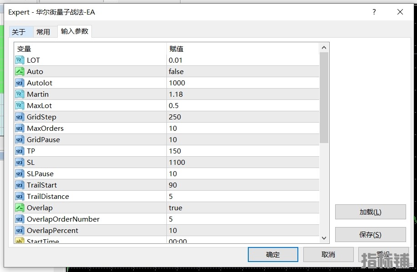Viewport: 417px width, 272px height.
Task: Cancel the dialog with 取消
Action: [328, 254]
